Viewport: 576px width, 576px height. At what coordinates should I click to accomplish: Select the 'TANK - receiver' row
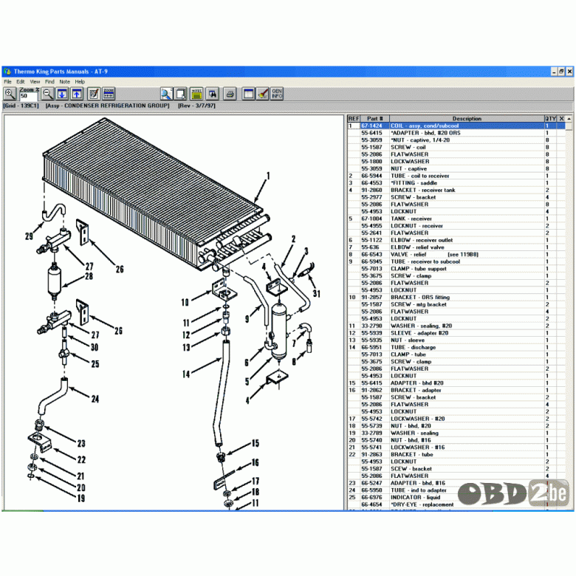456,219
